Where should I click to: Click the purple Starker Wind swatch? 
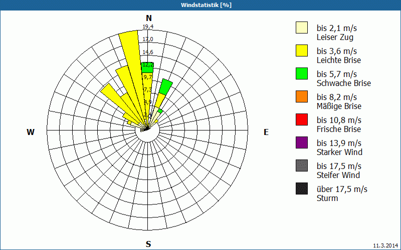pyautogui.click(x=302, y=142)
